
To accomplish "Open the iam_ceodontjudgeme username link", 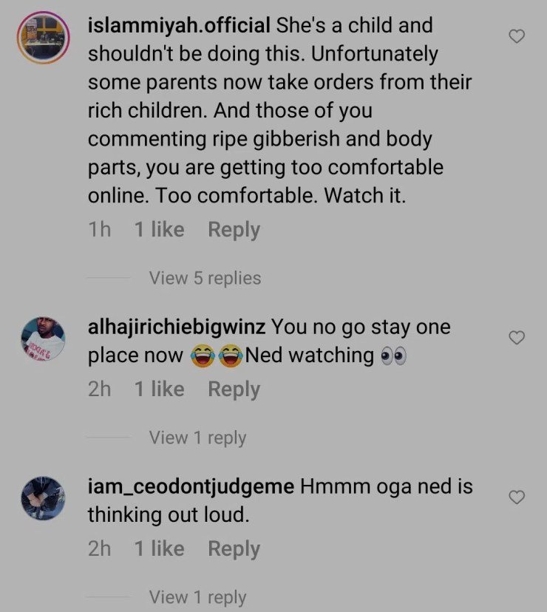I will point(191,487).
